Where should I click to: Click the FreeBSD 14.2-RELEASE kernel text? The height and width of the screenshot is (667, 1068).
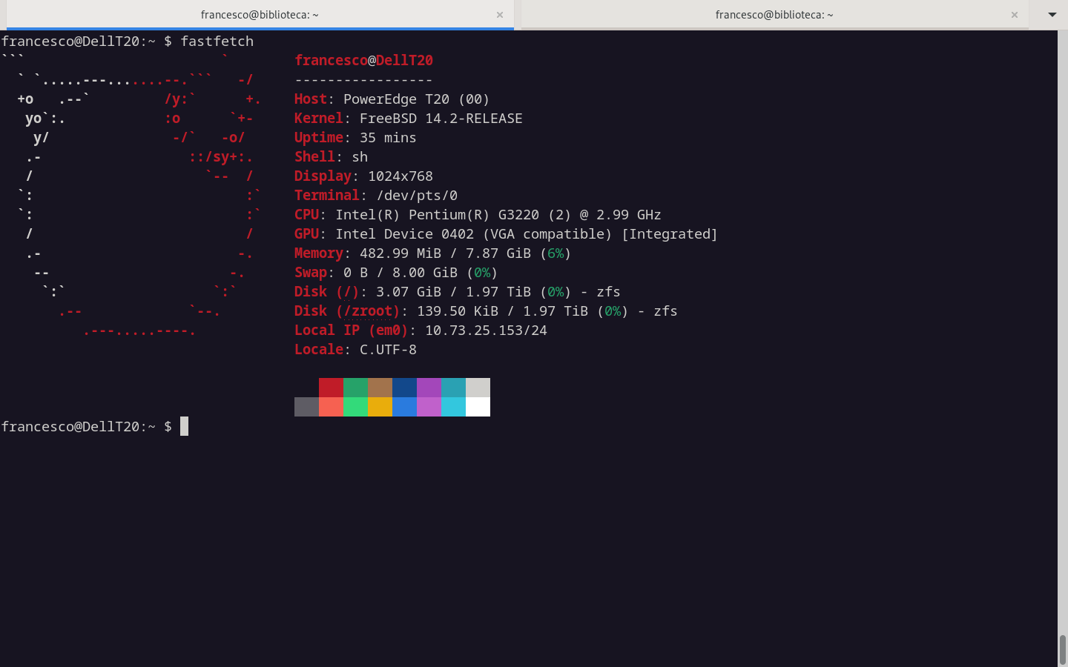click(x=441, y=119)
